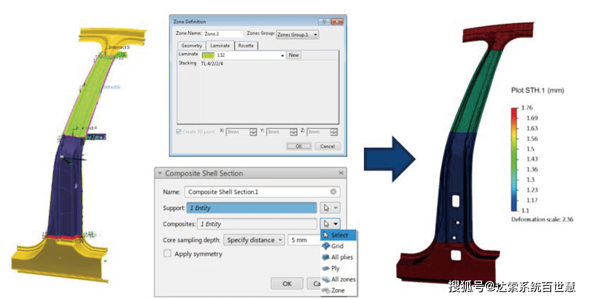Screen dimensions: 589x299
Task: Switch to the Rosette tab
Action: coord(246,46)
